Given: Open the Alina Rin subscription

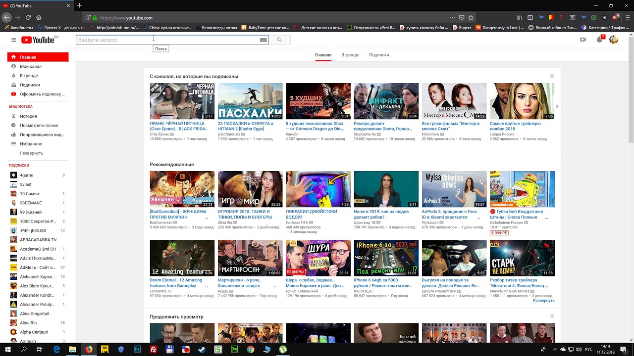Looking at the screenshot, I should coord(38,323).
